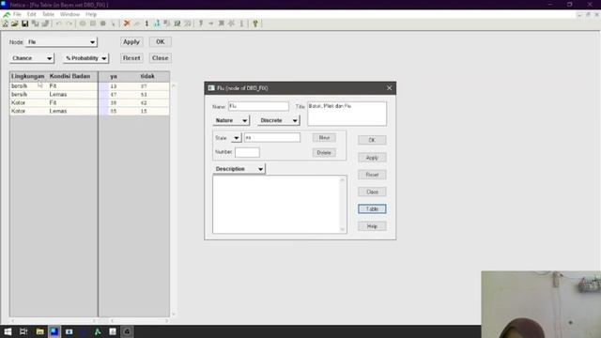Image resolution: width=601 pixels, height=338 pixels.
Task: Open Windows Start menu
Action: pos(8,331)
